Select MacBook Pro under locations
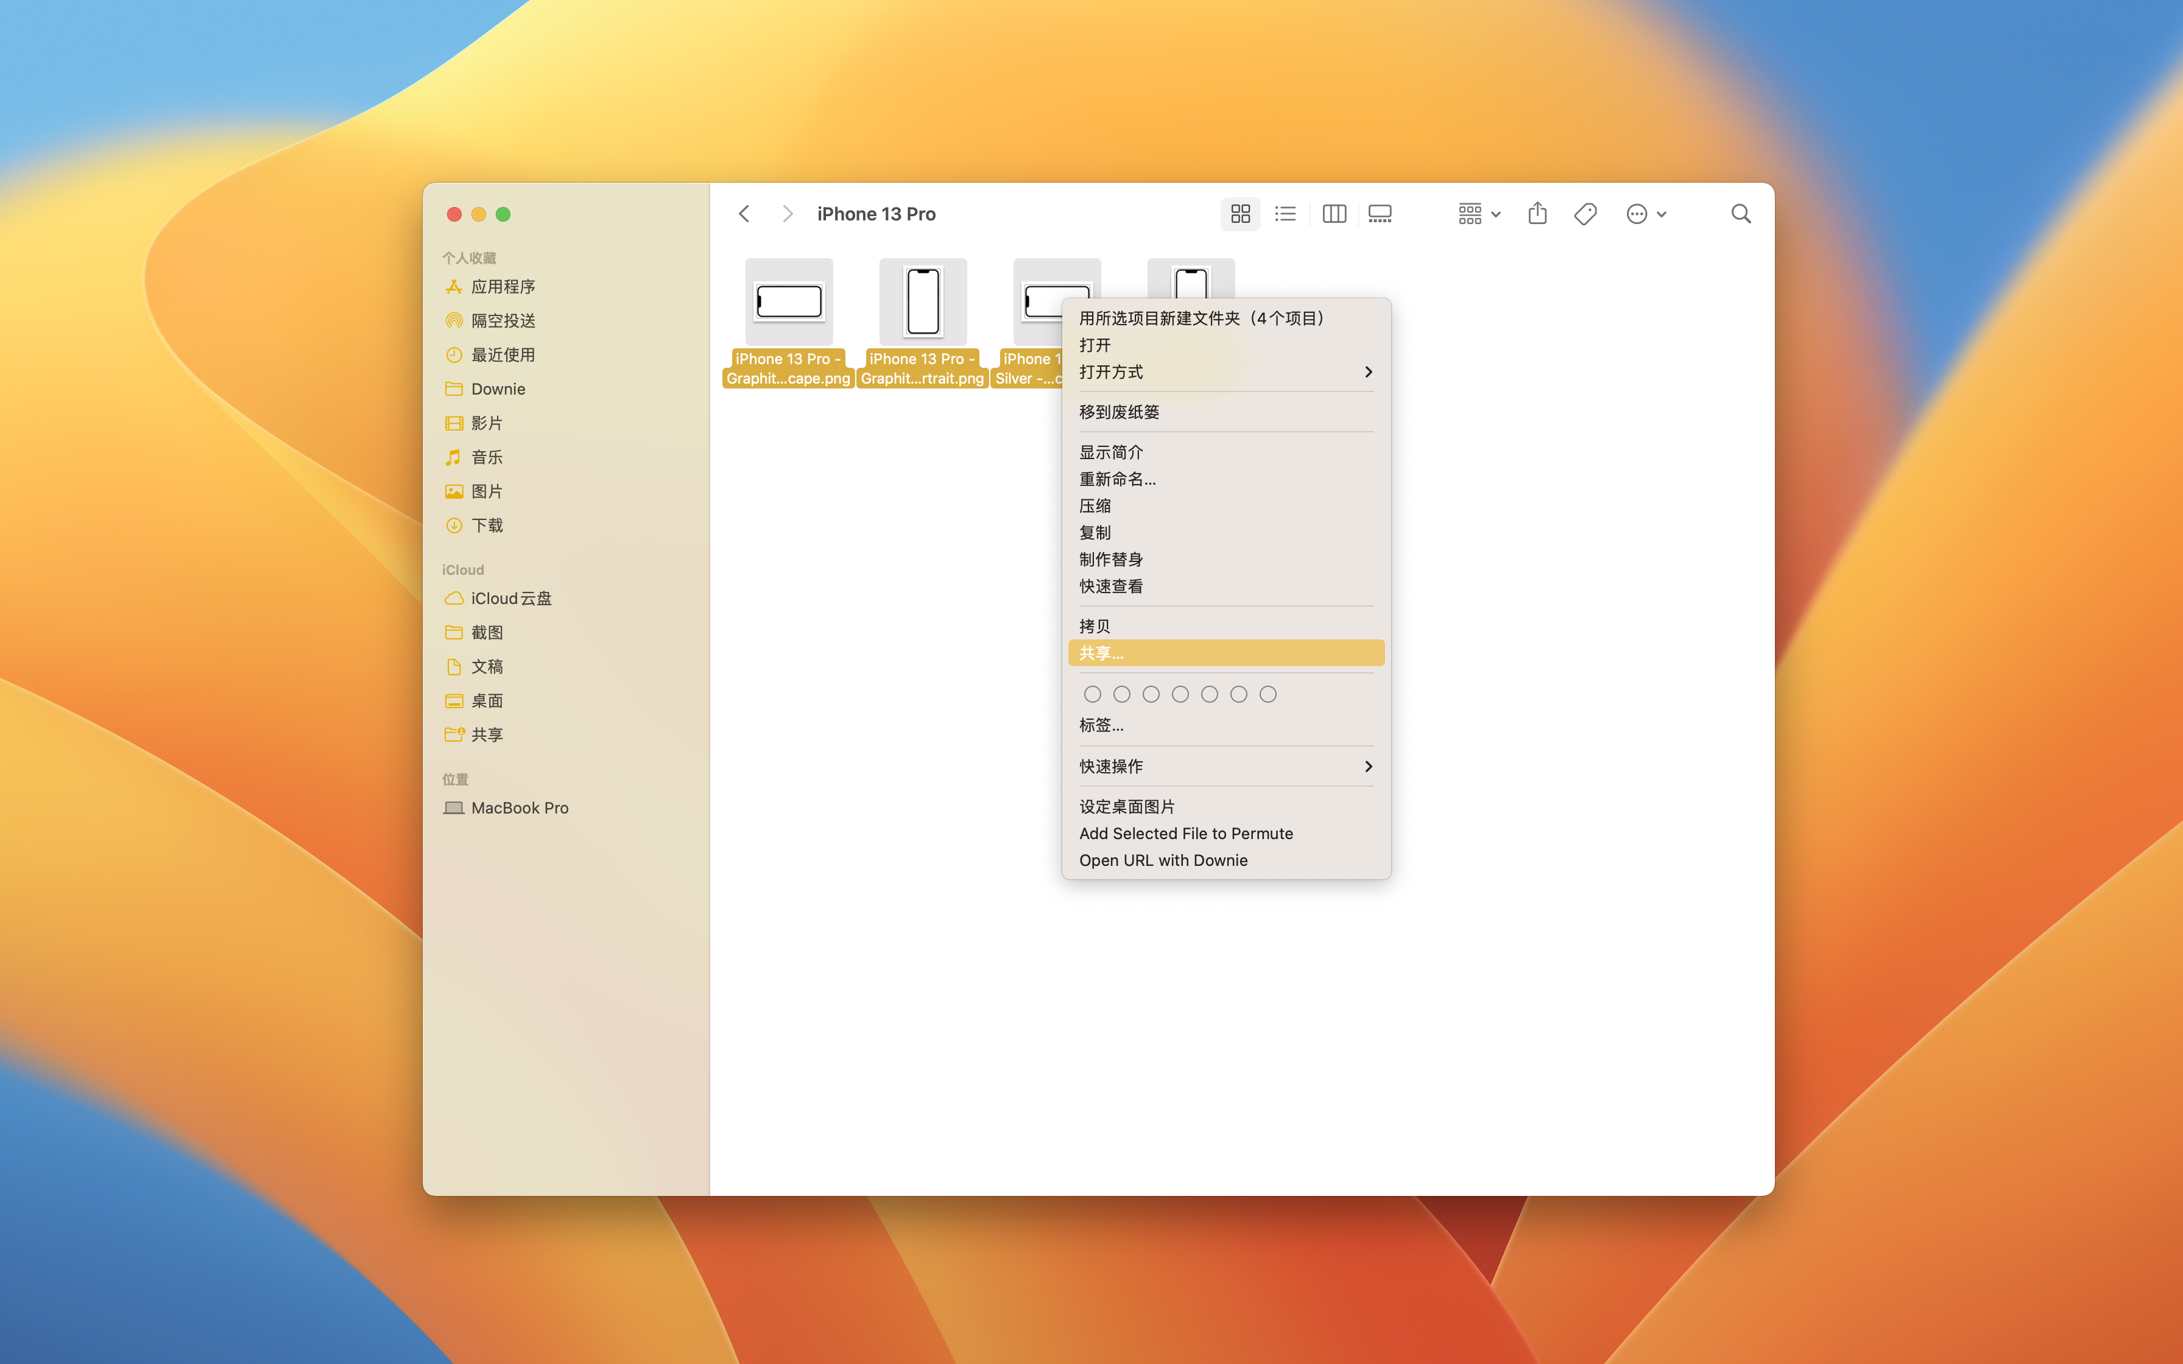This screenshot has width=2183, height=1364. [566, 808]
